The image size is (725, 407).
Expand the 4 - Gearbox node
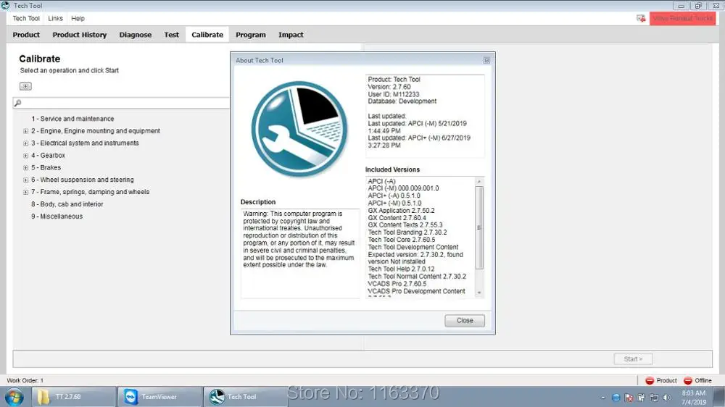pos(26,156)
